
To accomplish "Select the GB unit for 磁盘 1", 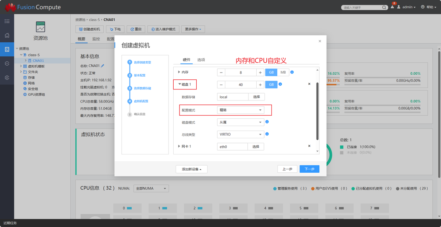I will coord(271,85).
